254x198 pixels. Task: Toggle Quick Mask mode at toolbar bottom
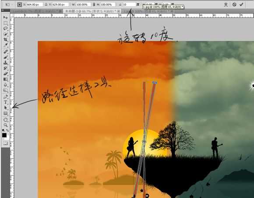(5, 143)
